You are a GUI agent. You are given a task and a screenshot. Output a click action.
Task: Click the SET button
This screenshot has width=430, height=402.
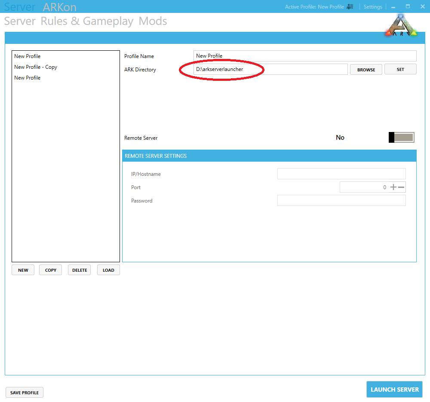(400, 69)
